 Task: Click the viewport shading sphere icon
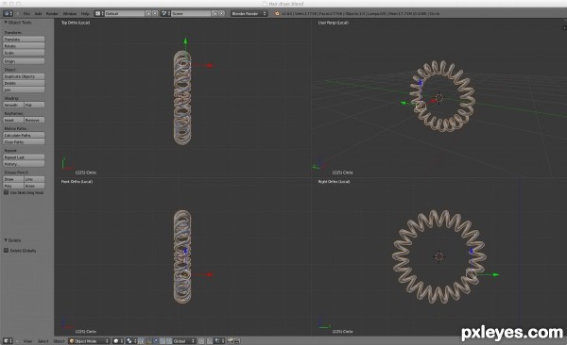116,340
